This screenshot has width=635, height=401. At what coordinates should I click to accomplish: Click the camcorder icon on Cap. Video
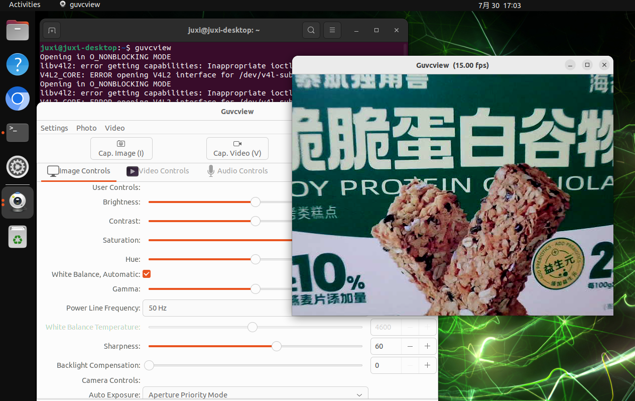[237, 144]
